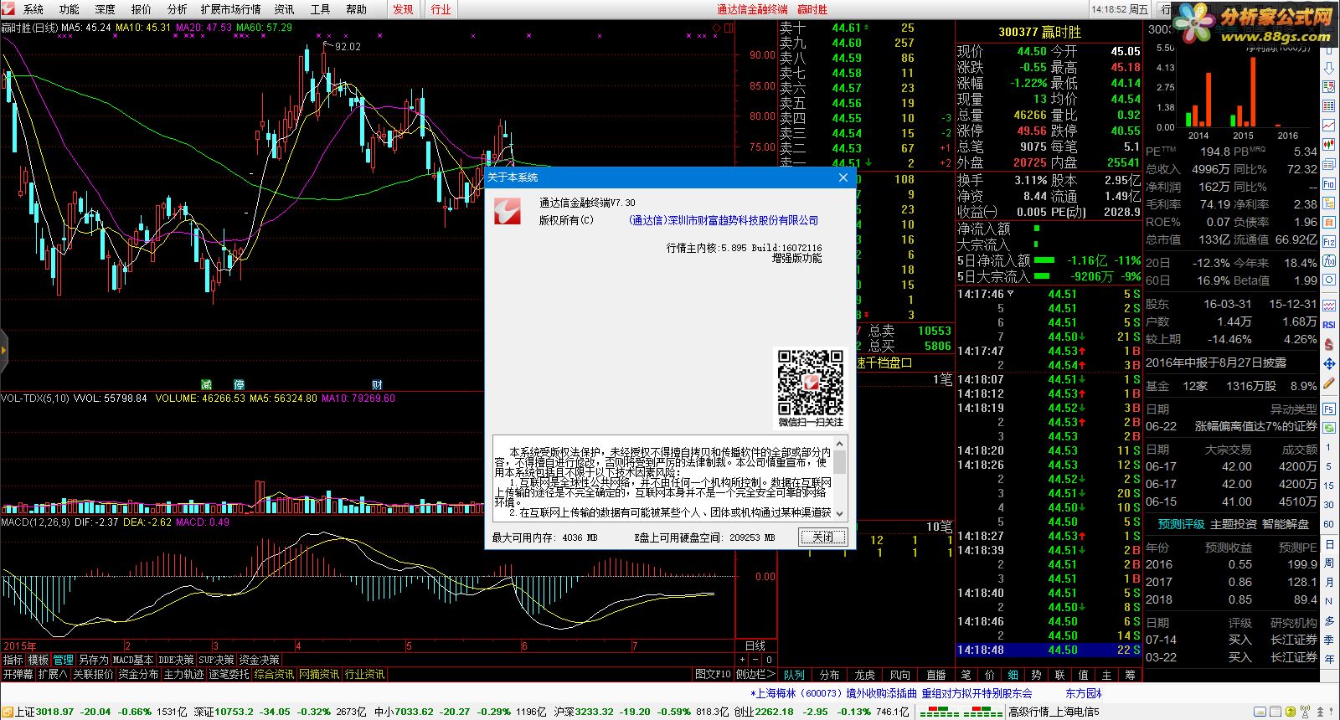Close the About dialog with 关闭 button
Screen dimensions: 1340x720
point(823,537)
